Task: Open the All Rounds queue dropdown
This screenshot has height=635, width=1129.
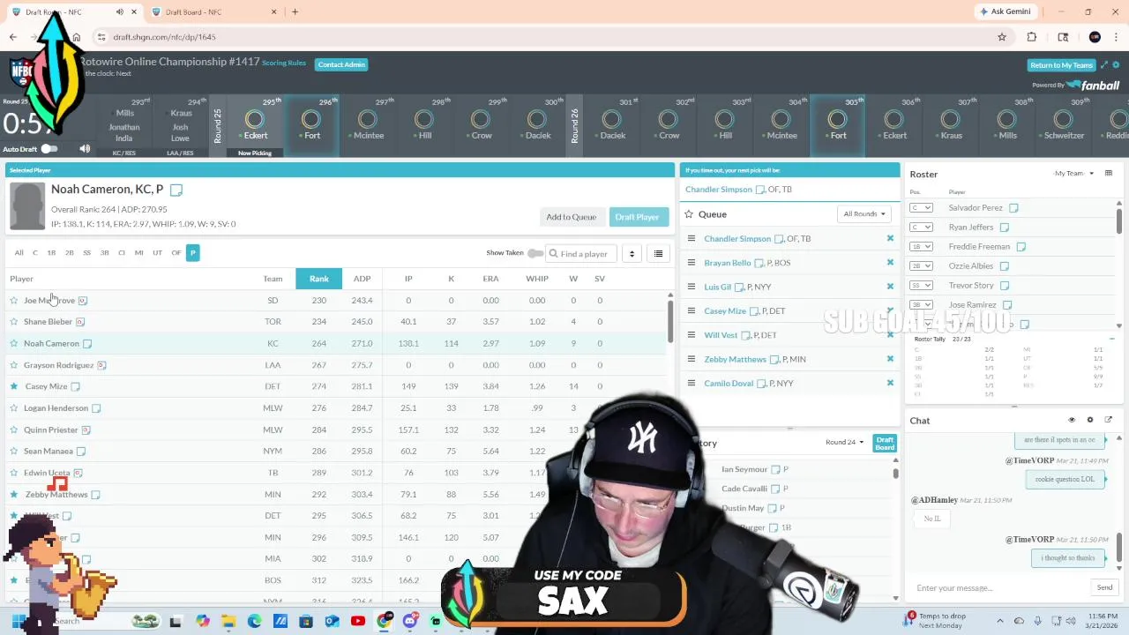Action: click(x=864, y=214)
